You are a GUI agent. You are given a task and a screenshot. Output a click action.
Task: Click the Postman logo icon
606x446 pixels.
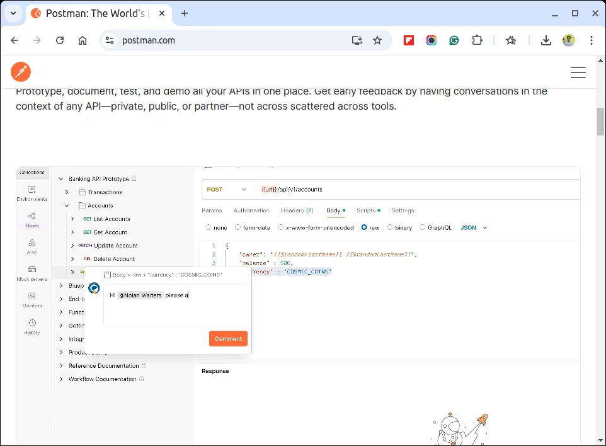pyautogui.click(x=21, y=72)
